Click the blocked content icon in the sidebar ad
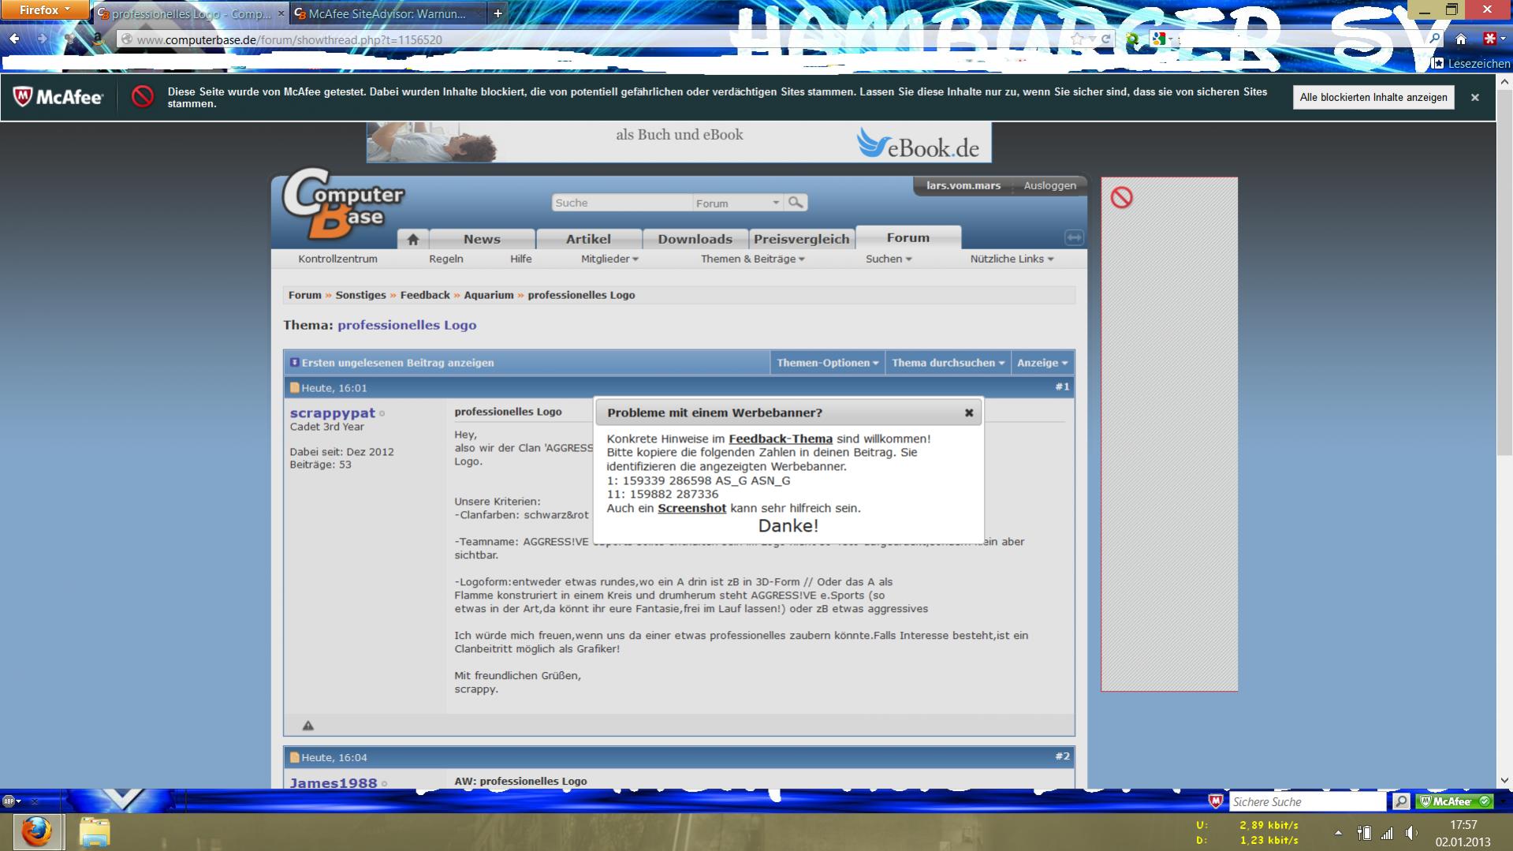Image resolution: width=1513 pixels, height=851 pixels. 1121,197
